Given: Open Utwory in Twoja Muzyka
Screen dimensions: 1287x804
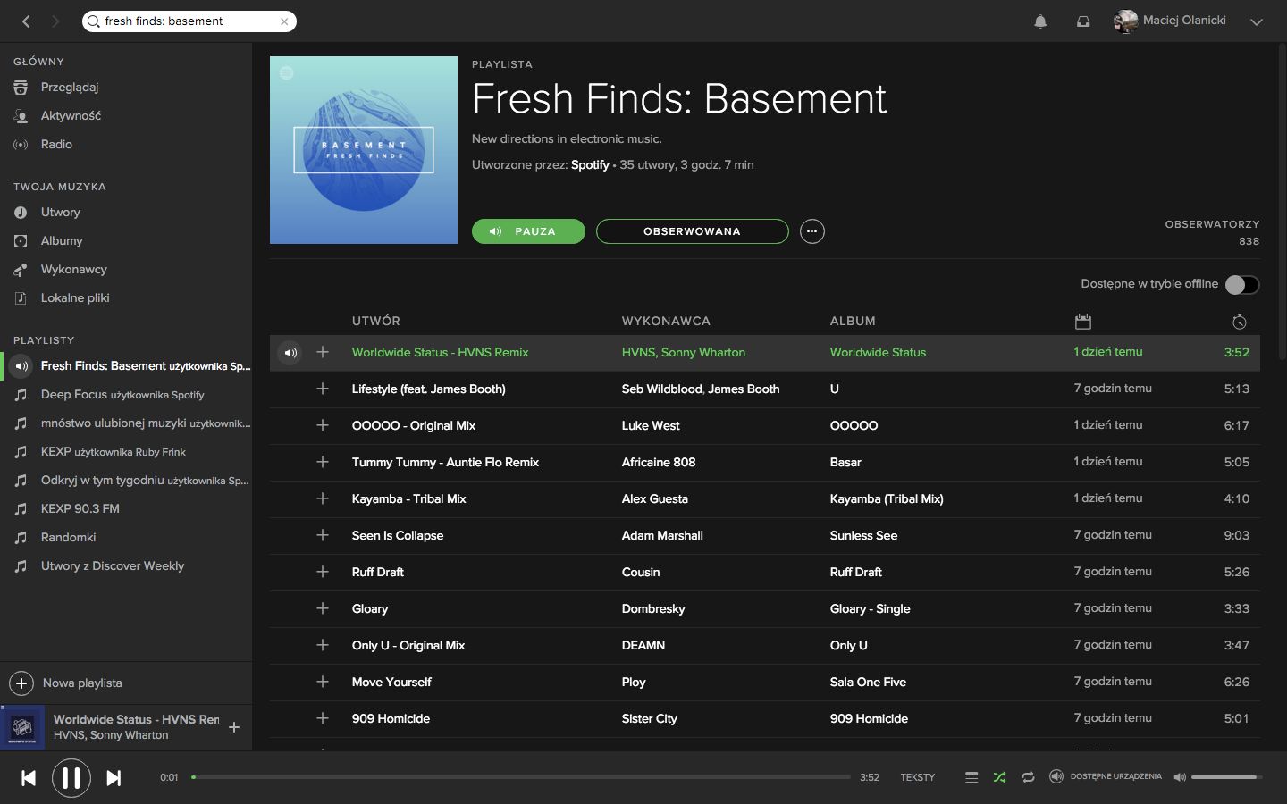Looking at the screenshot, I should click(61, 212).
